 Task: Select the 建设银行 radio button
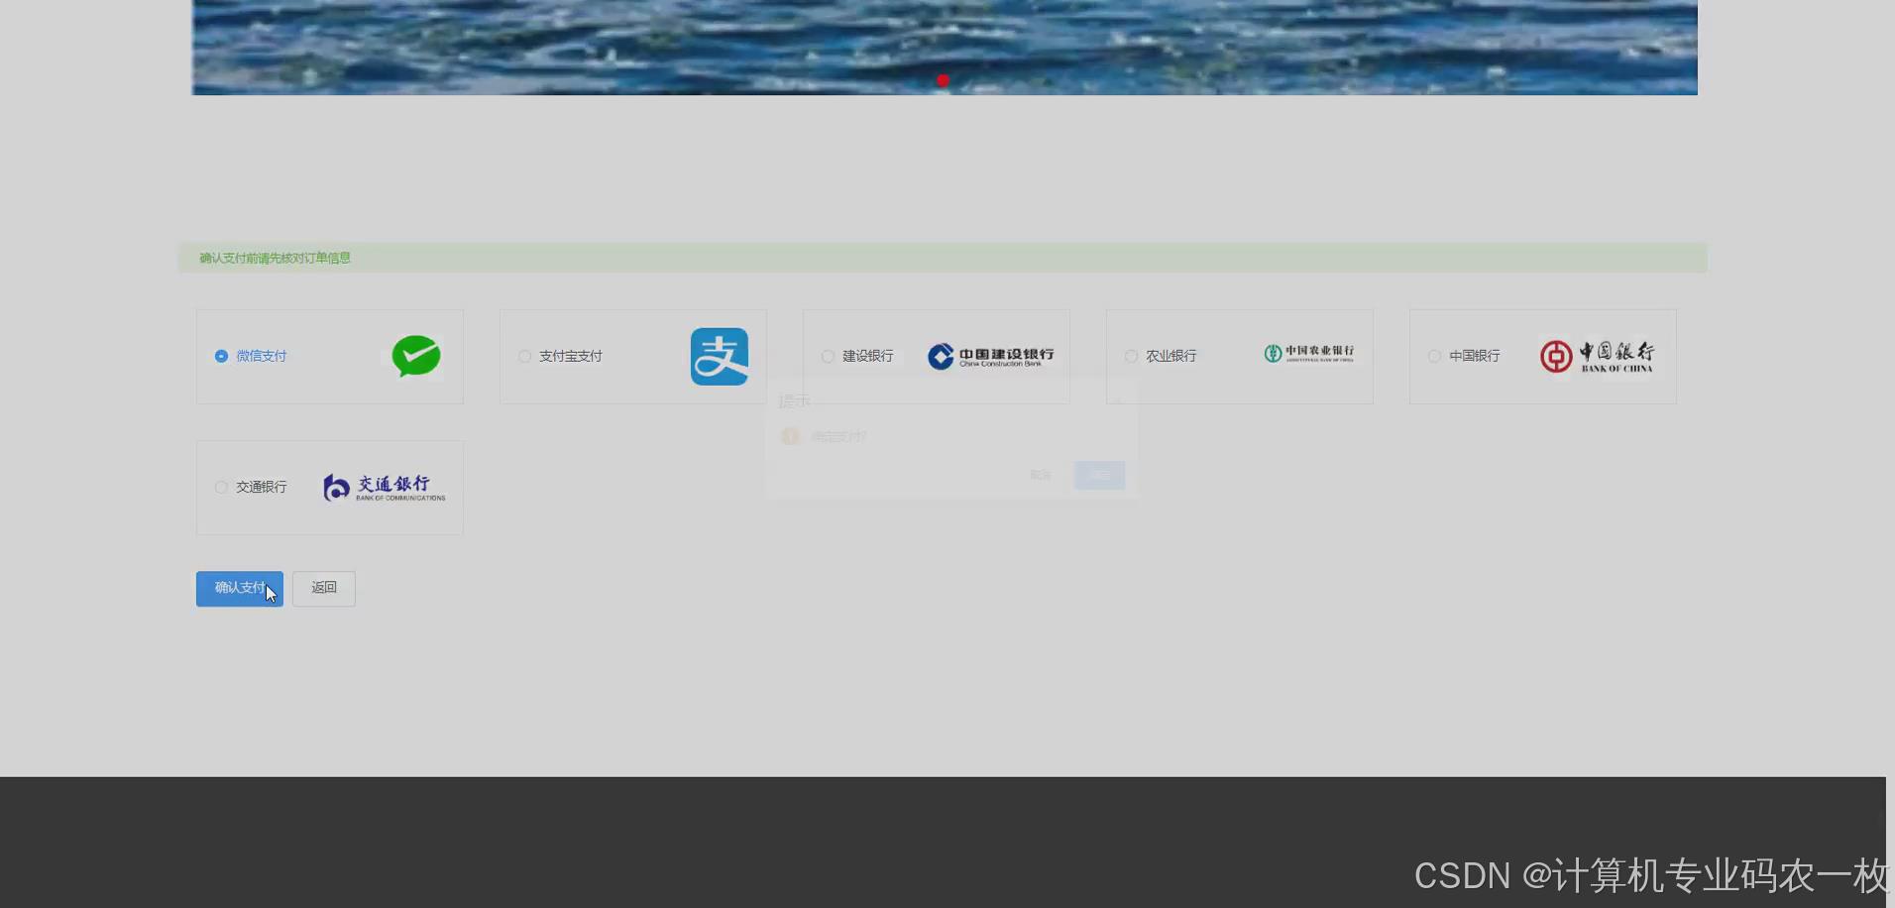[x=828, y=356]
